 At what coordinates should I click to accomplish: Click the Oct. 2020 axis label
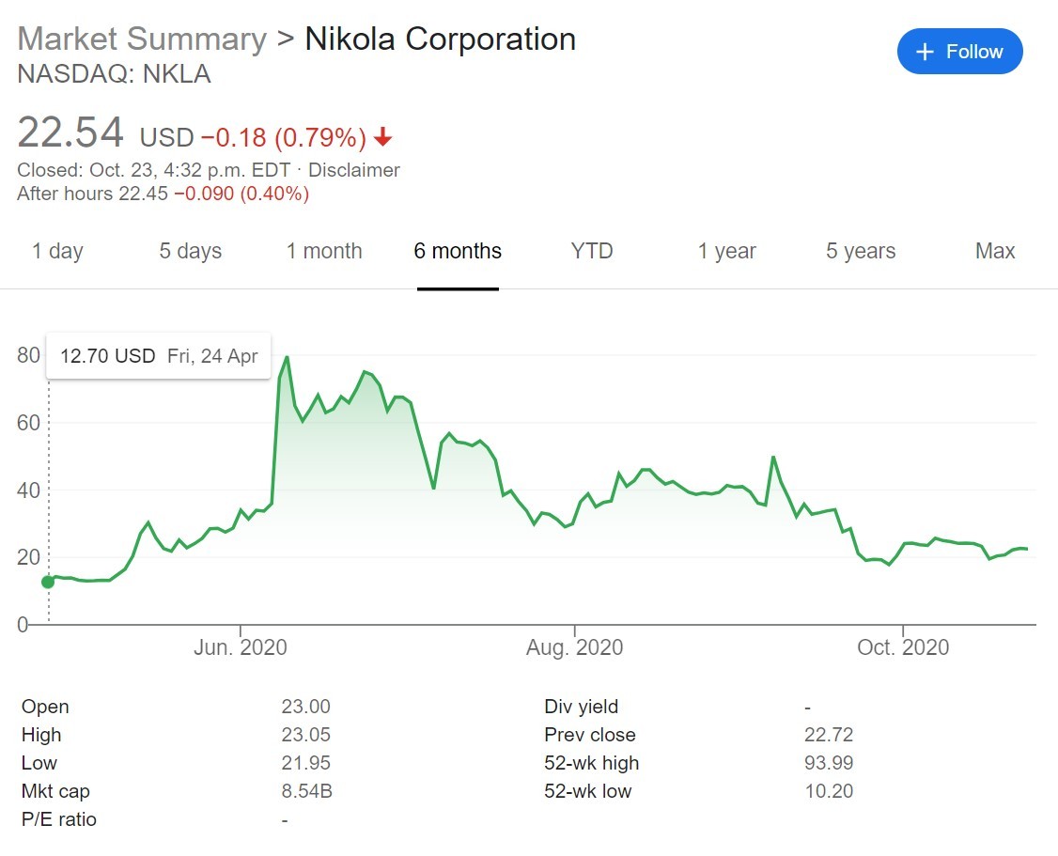tap(903, 647)
